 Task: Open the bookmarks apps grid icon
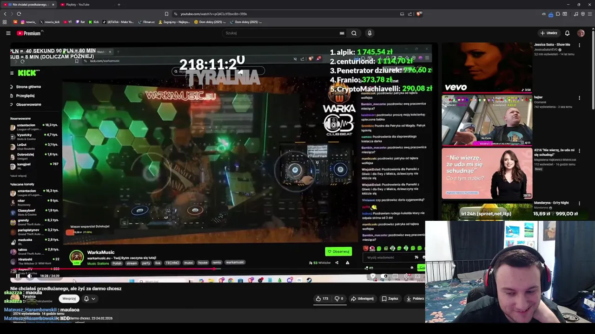5,22
